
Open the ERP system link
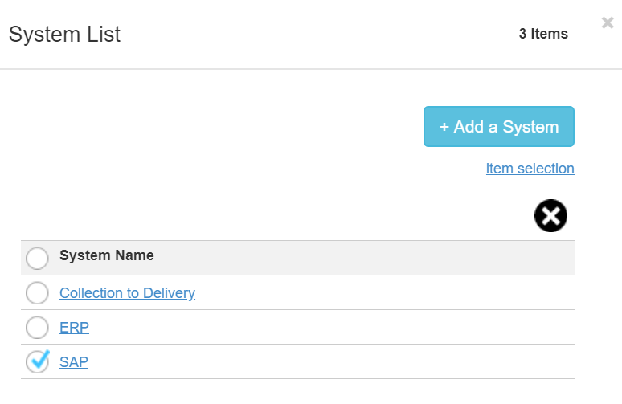click(x=74, y=328)
